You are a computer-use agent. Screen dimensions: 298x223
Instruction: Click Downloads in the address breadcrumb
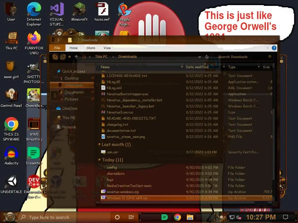(127, 57)
